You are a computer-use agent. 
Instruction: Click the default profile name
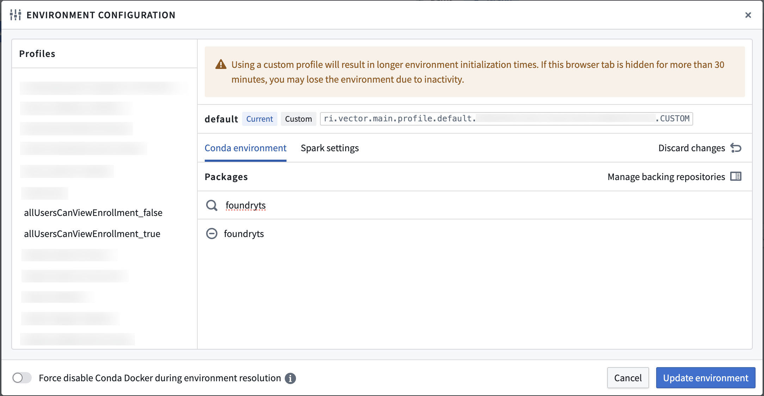coord(221,119)
